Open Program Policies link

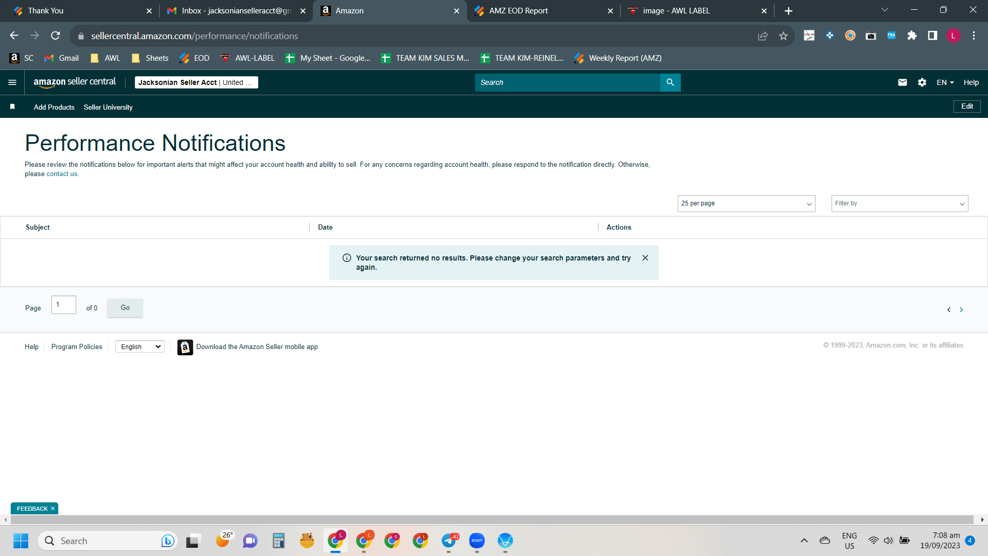tap(77, 347)
